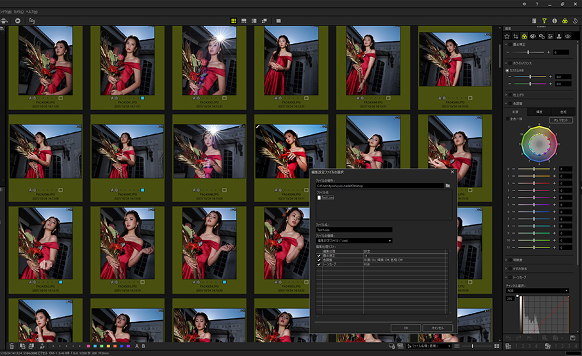Image resolution: width=582 pixels, height=356 pixels.
Task: Click the large thumbnails icon beside zoom slider
Action: pos(497,346)
